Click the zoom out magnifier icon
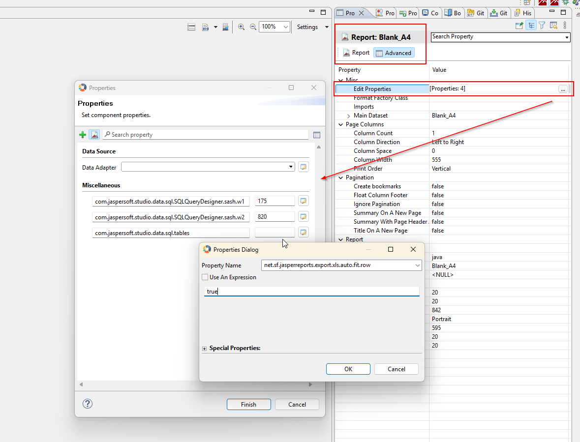Viewport: 580px width, 442px height. click(253, 27)
